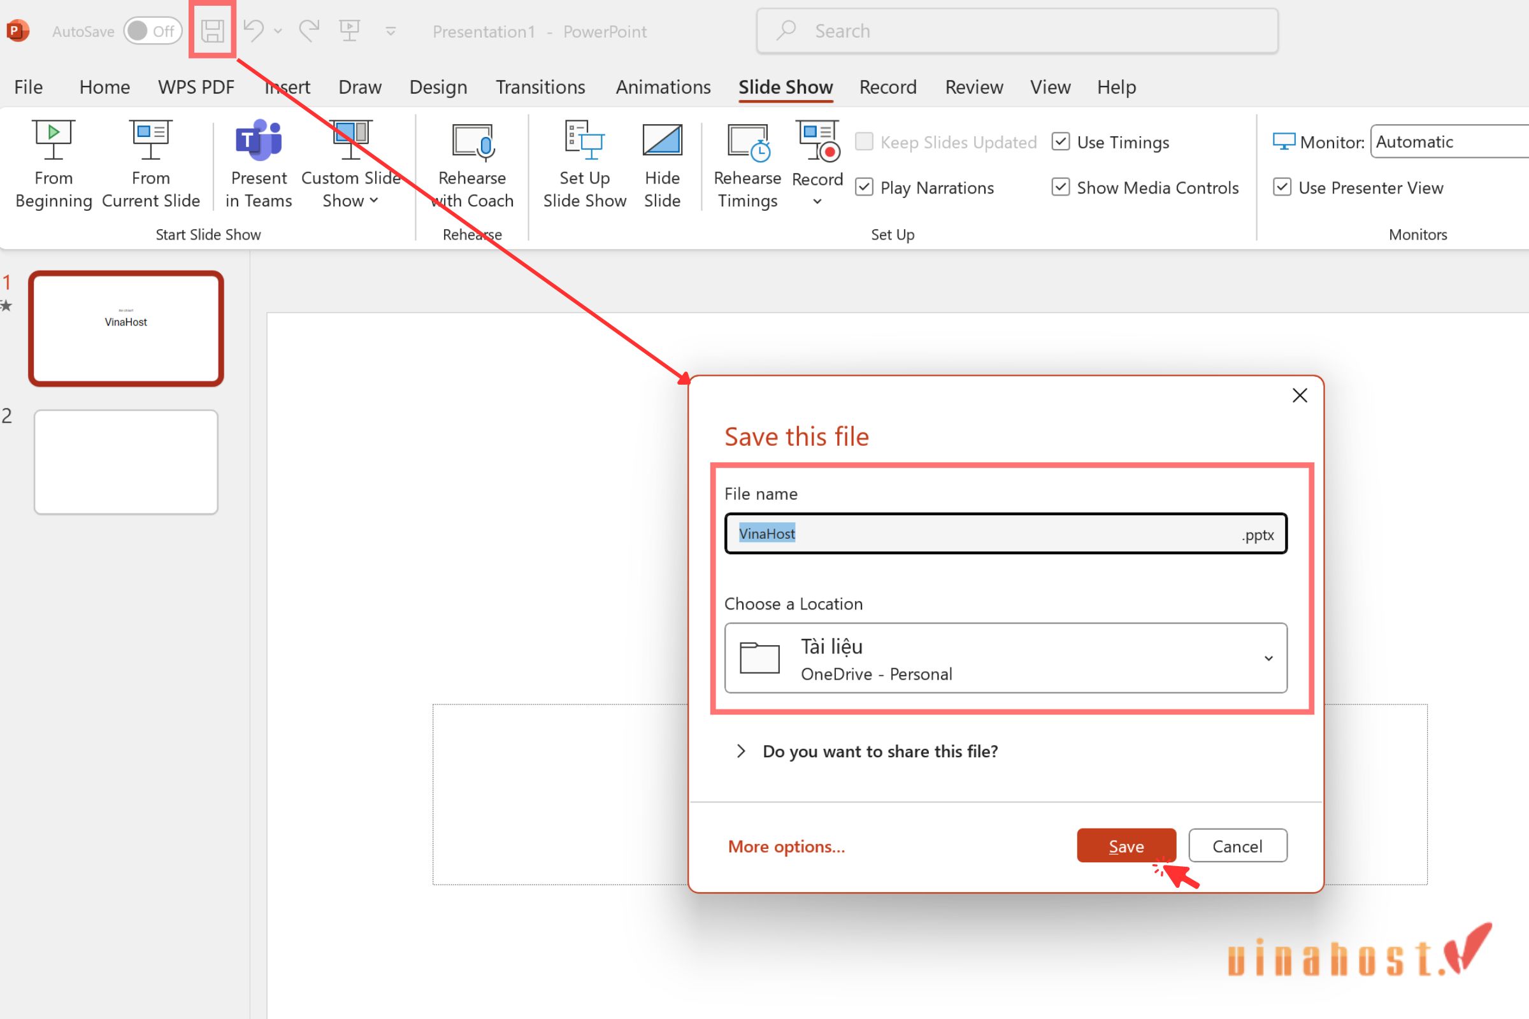Select slide 1 thumbnail with VinaHost
The height and width of the screenshot is (1019, 1529).
pyautogui.click(x=126, y=329)
